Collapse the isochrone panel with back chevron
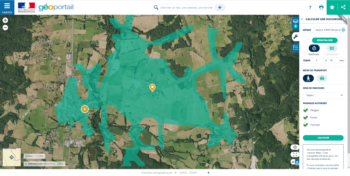 (x=302, y=19)
